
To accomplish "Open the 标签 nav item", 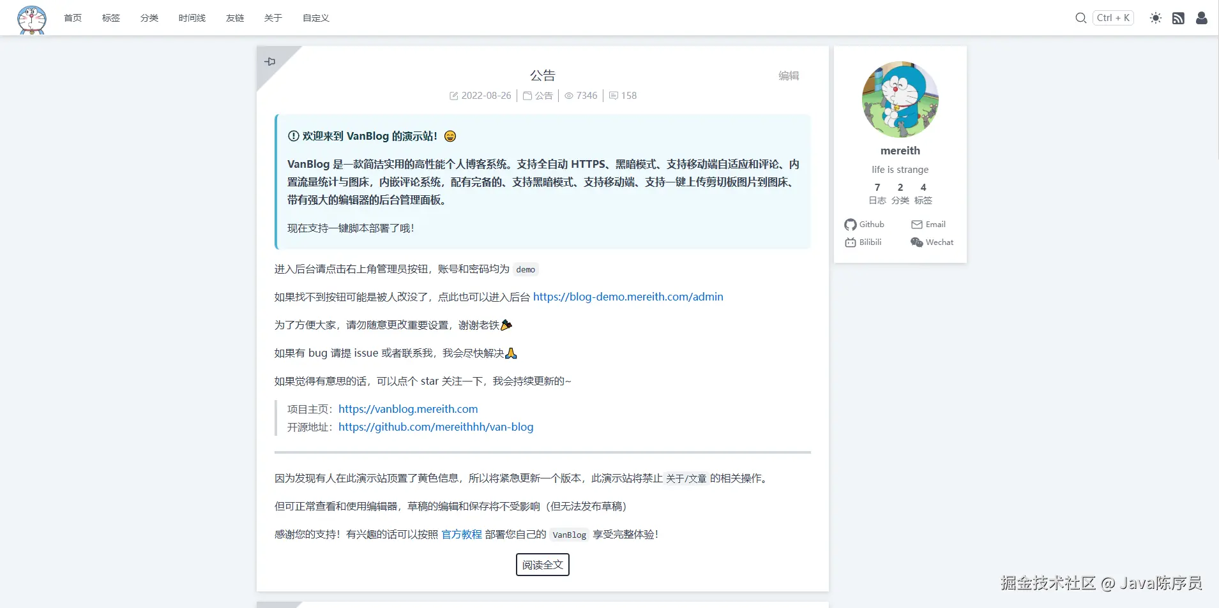I will click(111, 18).
